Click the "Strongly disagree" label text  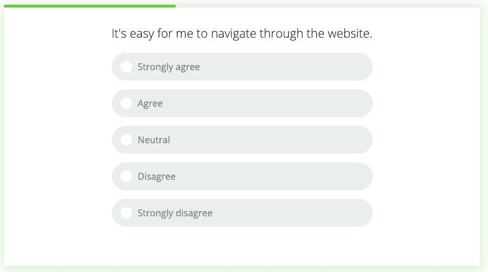175,213
